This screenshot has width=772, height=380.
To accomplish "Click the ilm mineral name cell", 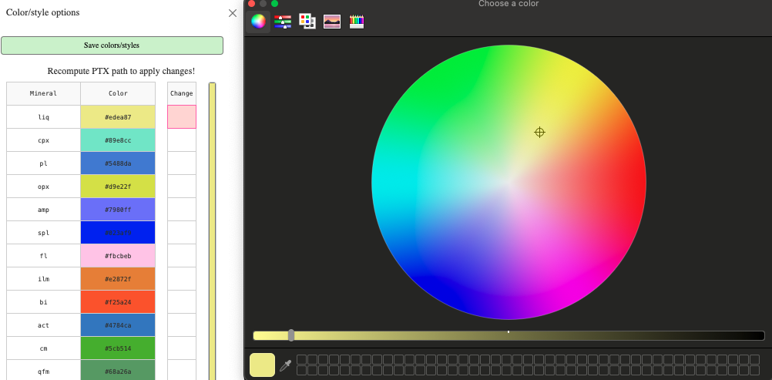I will pyautogui.click(x=43, y=279).
